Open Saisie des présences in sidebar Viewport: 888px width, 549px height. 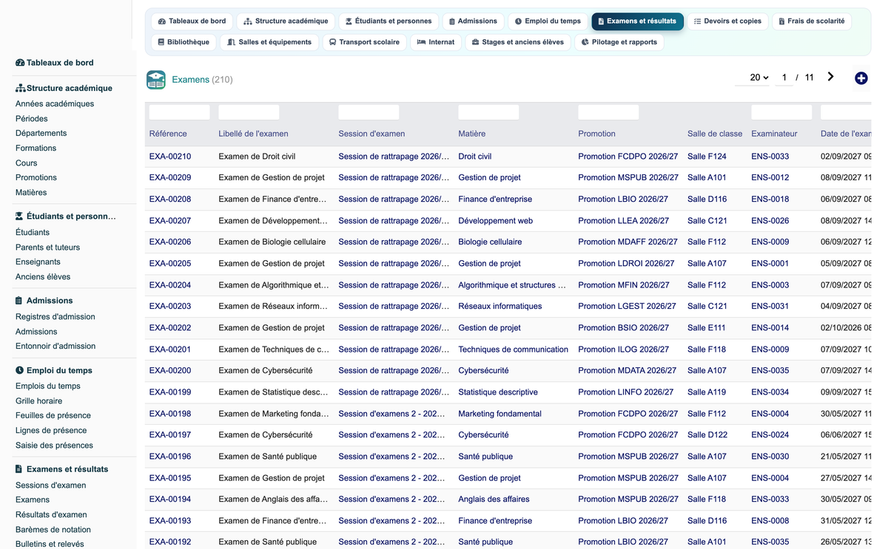point(55,446)
